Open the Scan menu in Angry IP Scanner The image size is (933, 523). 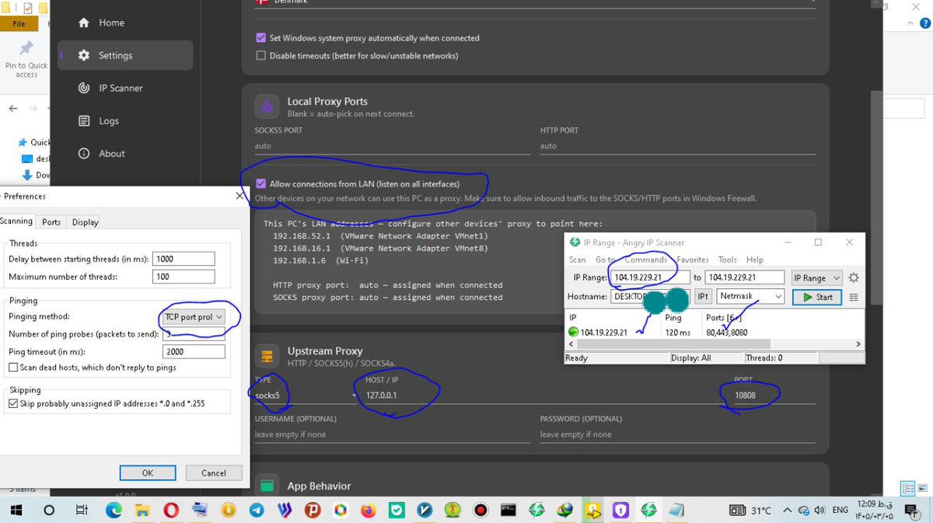(x=578, y=260)
